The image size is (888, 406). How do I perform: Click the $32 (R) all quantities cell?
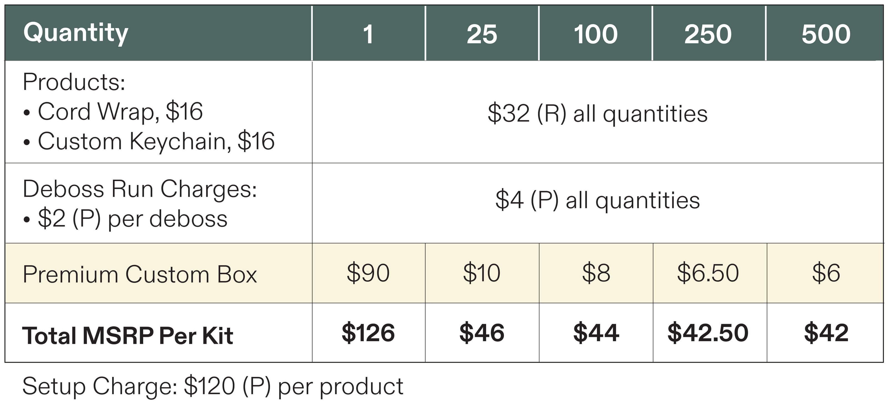pos(598,112)
